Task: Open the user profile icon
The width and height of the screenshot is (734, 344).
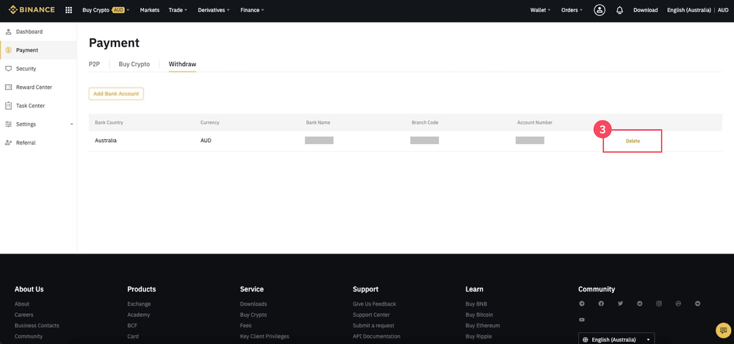Action: click(x=600, y=10)
